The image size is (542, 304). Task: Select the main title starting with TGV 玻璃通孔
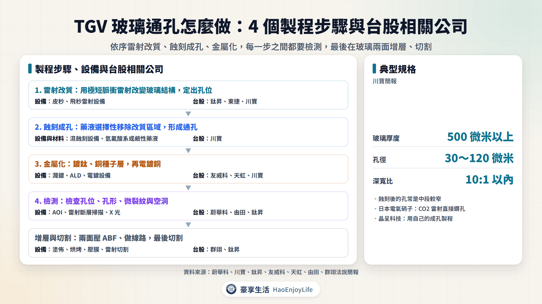coord(271,27)
